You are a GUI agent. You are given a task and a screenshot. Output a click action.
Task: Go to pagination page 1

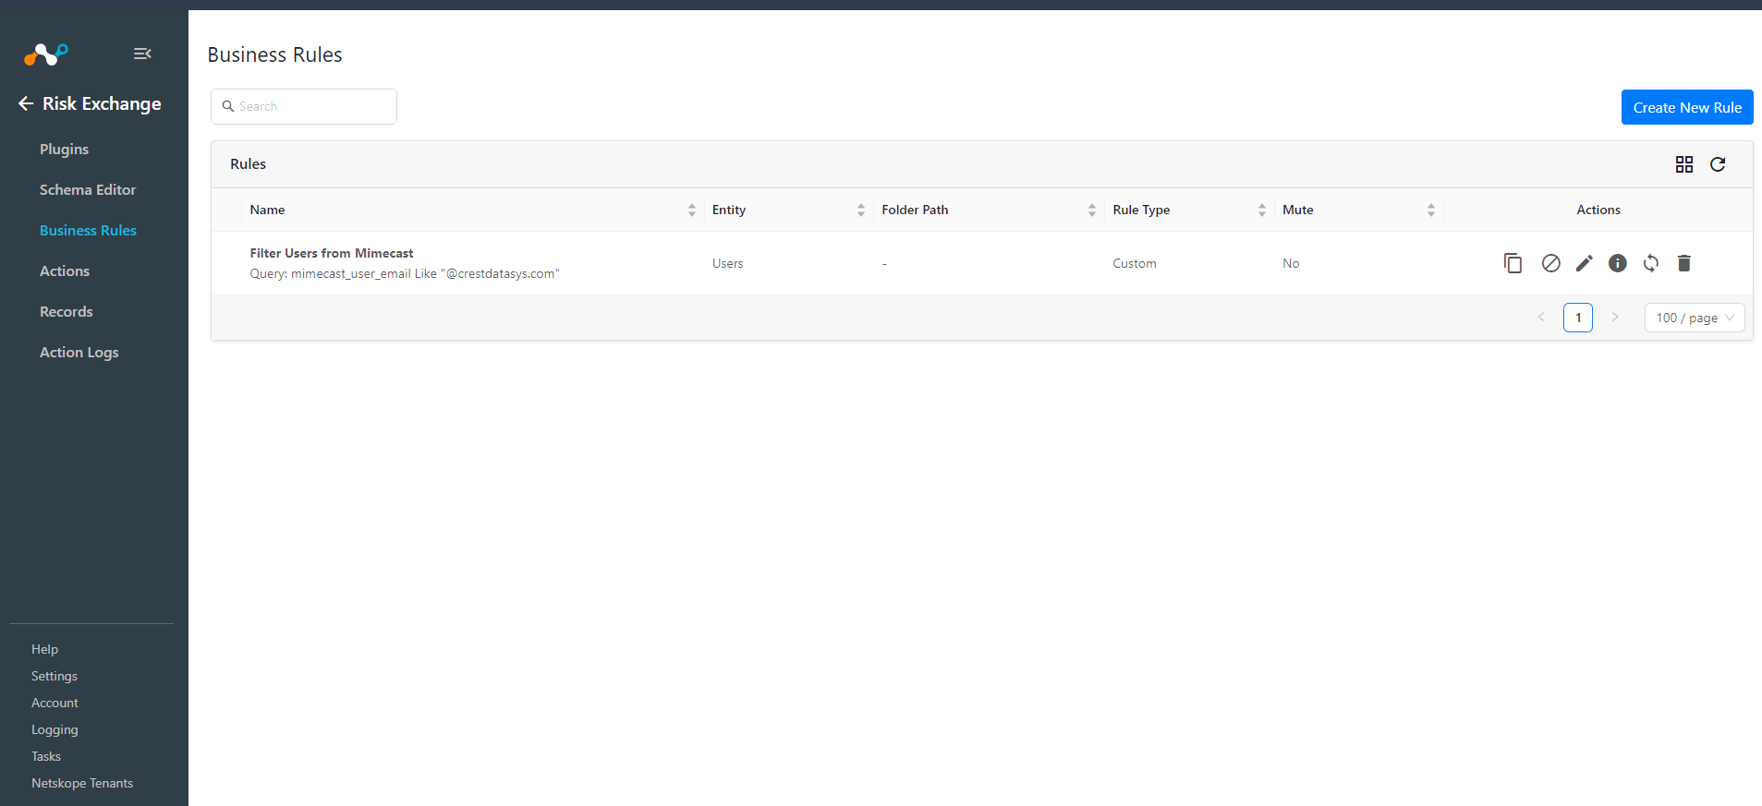tap(1578, 318)
